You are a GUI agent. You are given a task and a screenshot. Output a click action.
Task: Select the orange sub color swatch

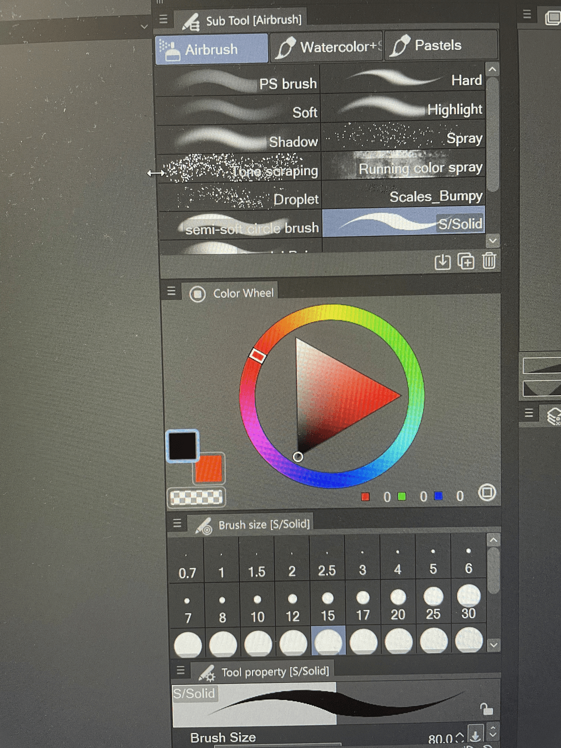209,468
